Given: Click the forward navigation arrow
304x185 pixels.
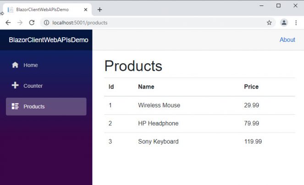Looking at the screenshot, I should tap(20, 22).
